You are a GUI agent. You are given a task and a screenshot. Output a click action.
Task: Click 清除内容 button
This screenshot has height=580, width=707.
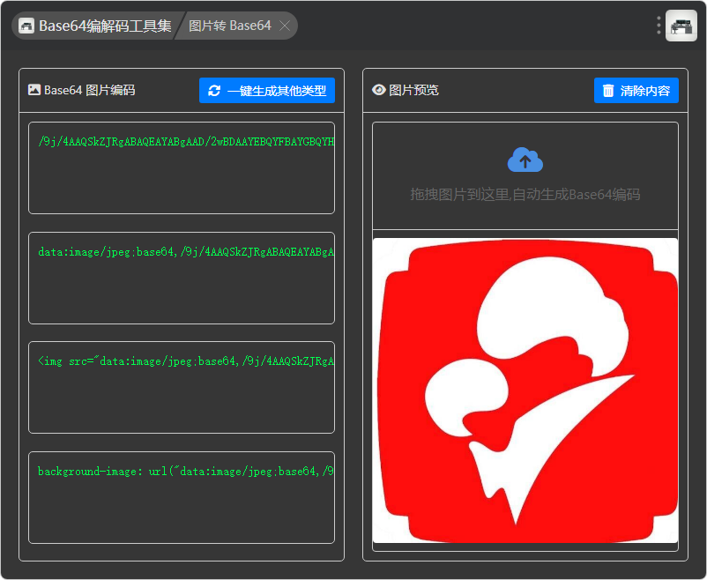636,90
